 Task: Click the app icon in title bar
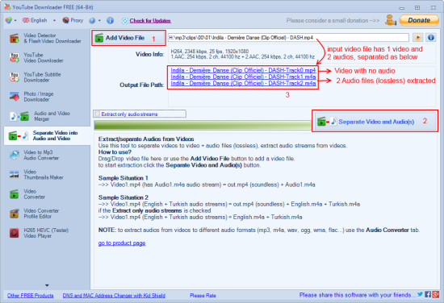(7, 6)
